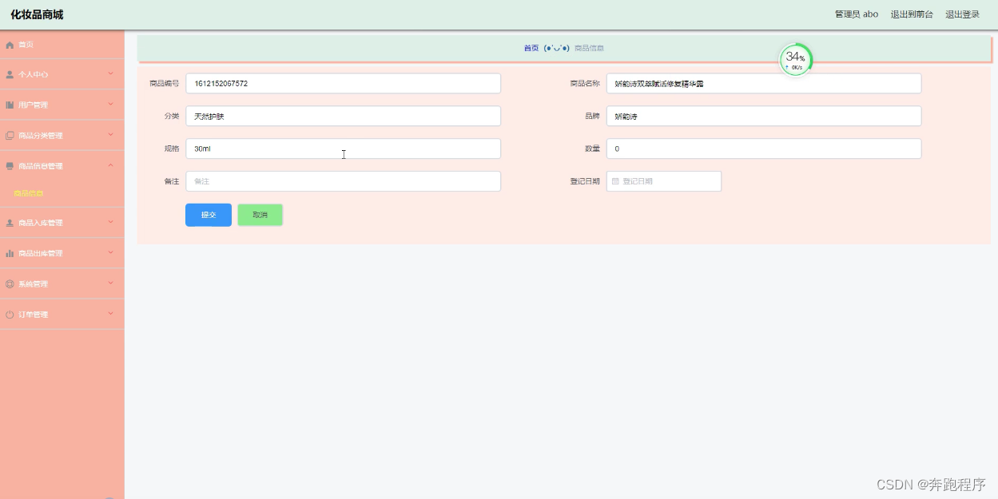Click the empty 备注 input field
The height and width of the screenshot is (499, 998).
click(344, 181)
